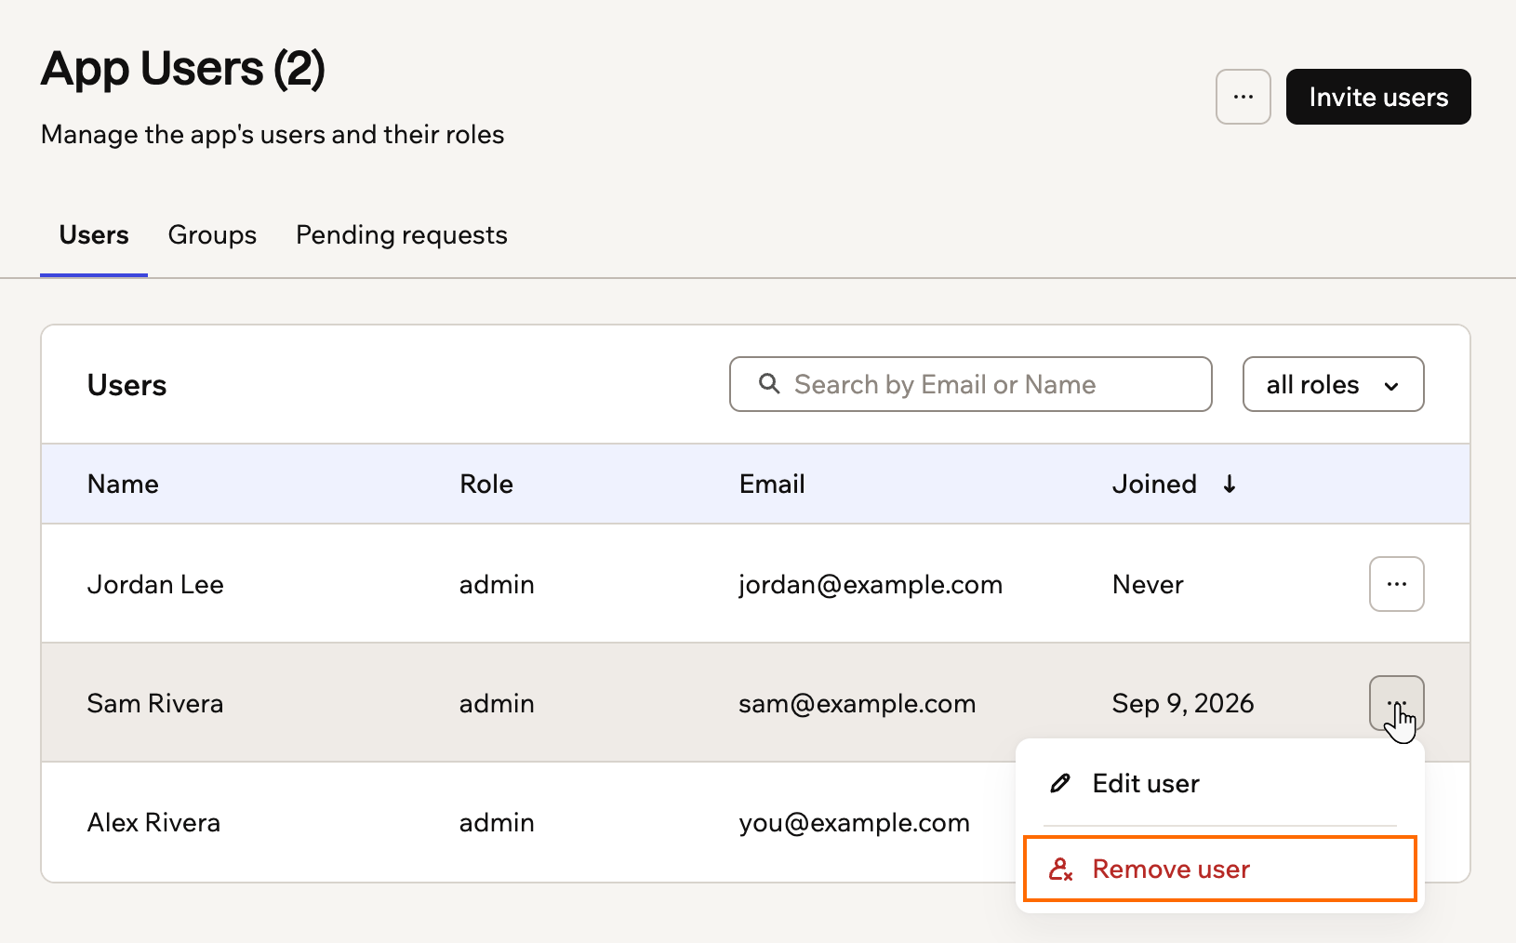Image resolution: width=1516 pixels, height=943 pixels.
Task: Click the Role column header
Action: 486,484
